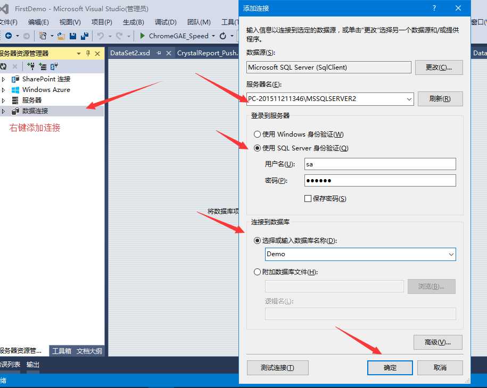This screenshot has width=487, height=388.
Task: Click the SharePoint 连接 node icon
Action: tap(15, 79)
